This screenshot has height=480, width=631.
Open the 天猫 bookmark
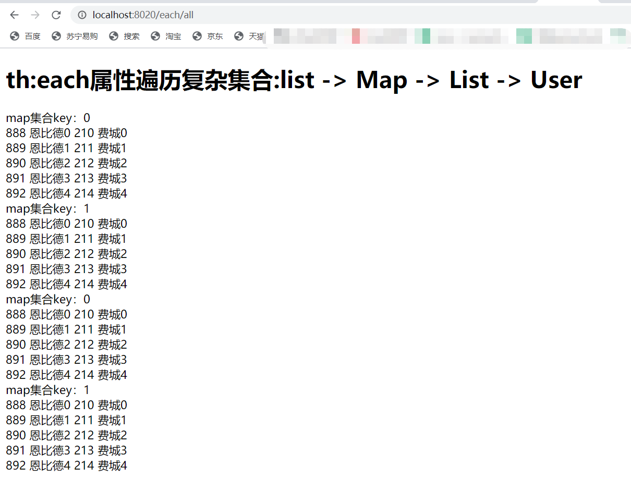249,36
